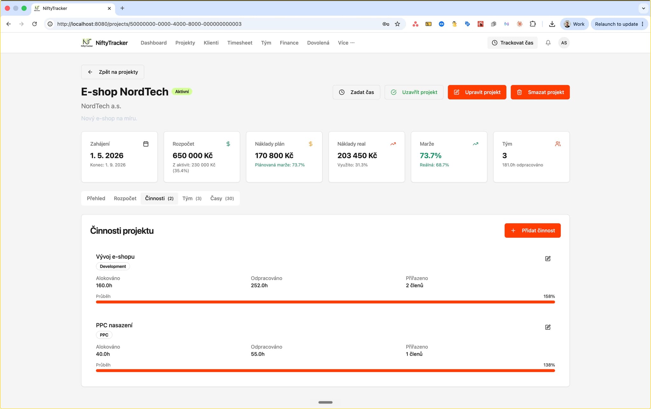This screenshot has width=651, height=409.
Task: Expand browser tab search chevron
Action: point(643,8)
